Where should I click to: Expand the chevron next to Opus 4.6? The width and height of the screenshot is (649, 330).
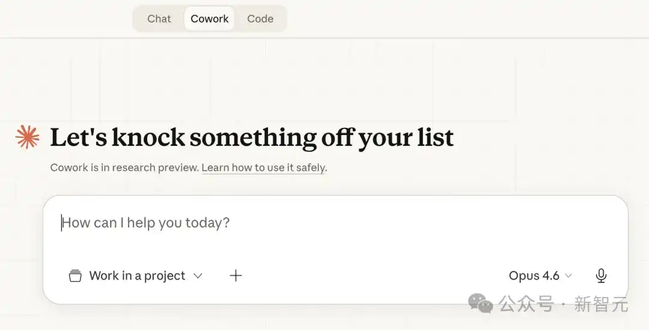pos(568,276)
